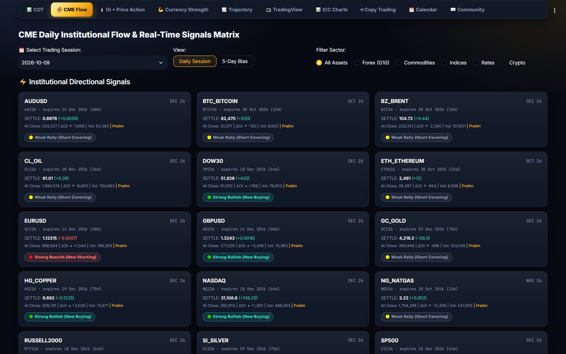Click the Currency Strength flexed-arm icon

coord(161,10)
